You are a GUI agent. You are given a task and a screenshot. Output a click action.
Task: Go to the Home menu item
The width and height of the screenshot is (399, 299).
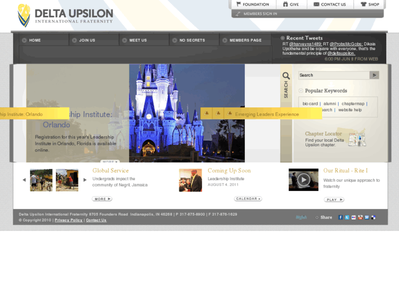click(x=44, y=40)
